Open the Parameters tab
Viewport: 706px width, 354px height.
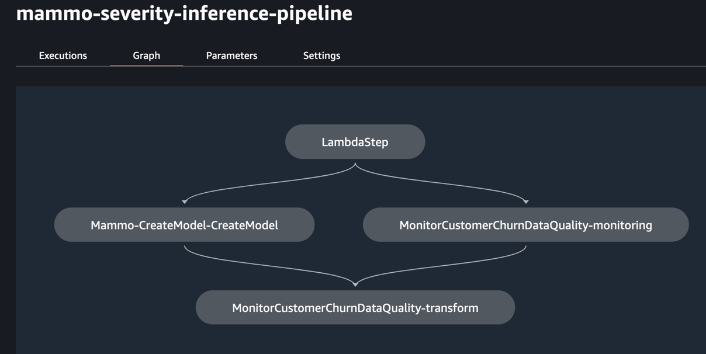231,55
